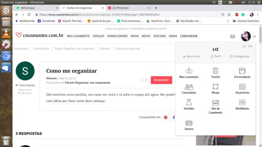Share the post on Pinterest
Image resolution: width=262 pixels, height=147 pixels.
[165, 117]
